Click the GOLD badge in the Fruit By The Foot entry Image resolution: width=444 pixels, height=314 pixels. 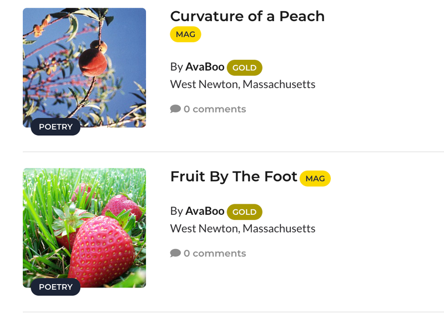pyautogui.click(x=244, y=212)
